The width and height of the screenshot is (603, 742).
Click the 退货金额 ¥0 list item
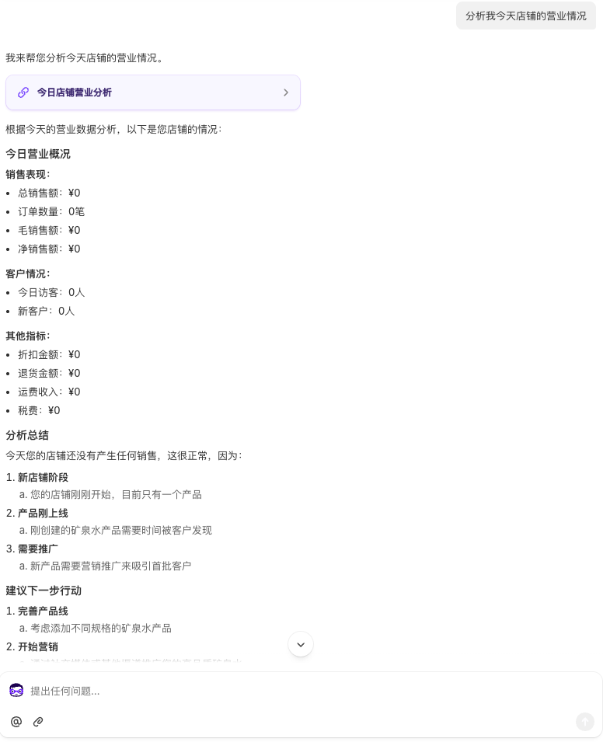coord(49,373)
